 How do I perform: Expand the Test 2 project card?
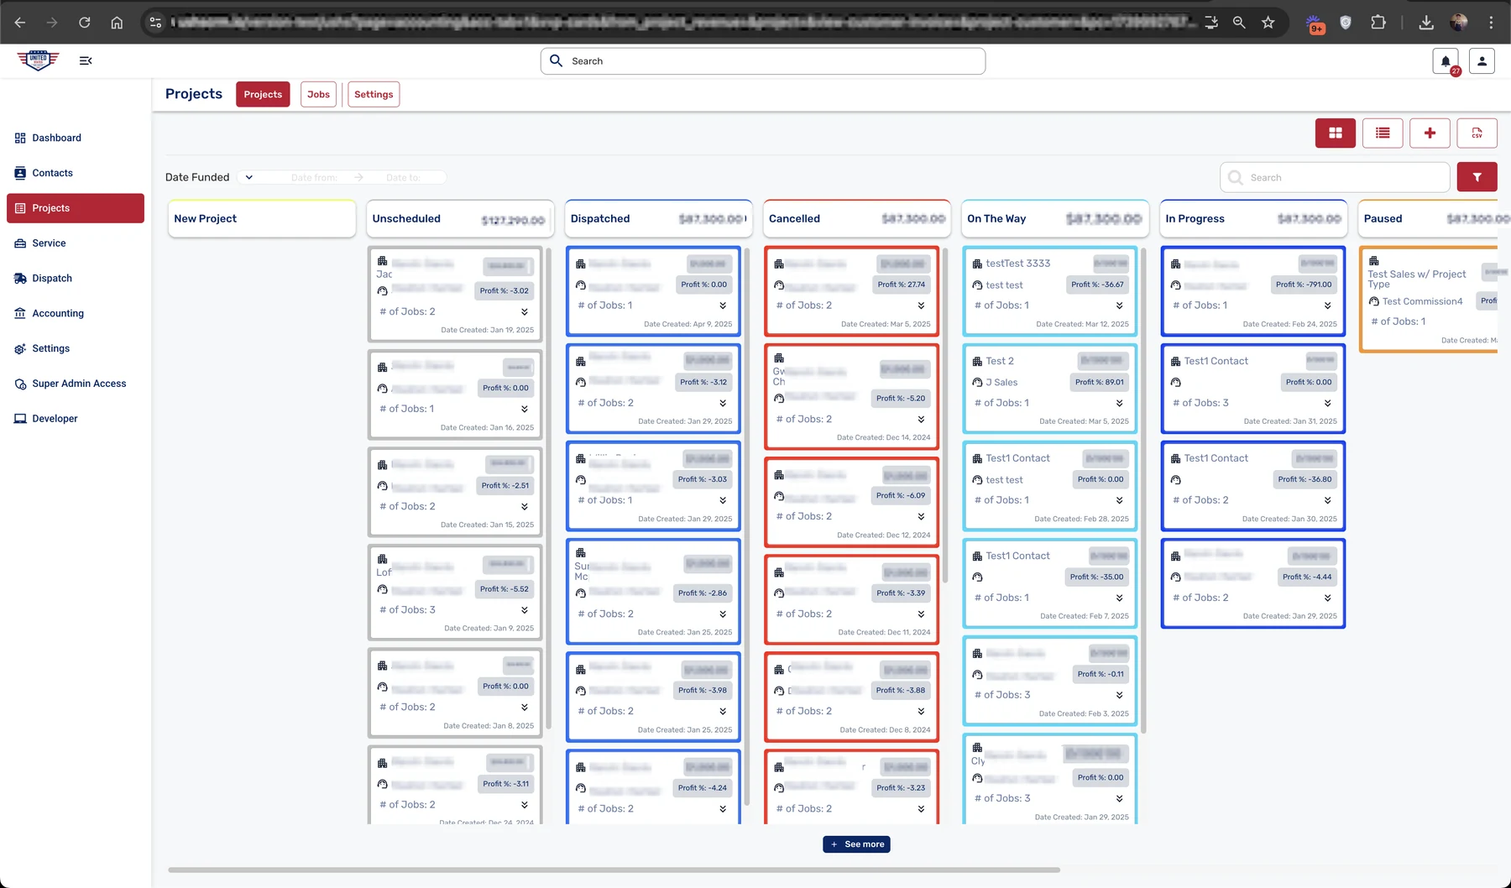pyautogui.click(x=1119, y=403)
